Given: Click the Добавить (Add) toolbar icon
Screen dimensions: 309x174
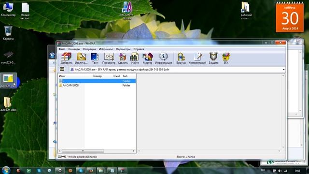Looking at the screenshot, I should (67, 58).
